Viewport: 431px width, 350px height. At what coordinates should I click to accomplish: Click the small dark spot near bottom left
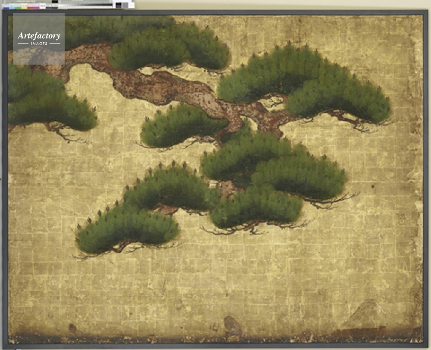coord(72,328)
